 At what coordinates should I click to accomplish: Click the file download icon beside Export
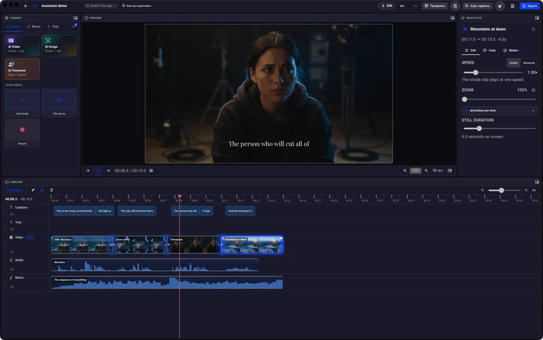(x=512, y=6)
